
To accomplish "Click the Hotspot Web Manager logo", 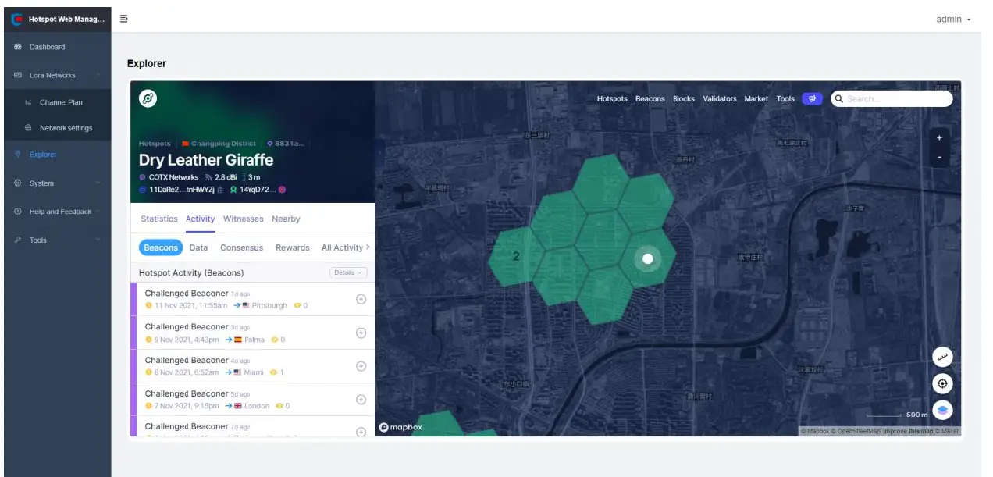I will coord(16,19).
